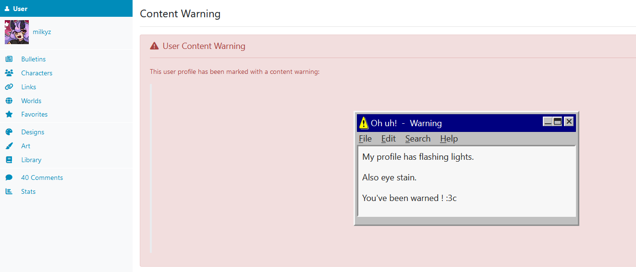Minimize the Oh uh! Warning window
The image size is (636, 272).
tap(548, 121)
